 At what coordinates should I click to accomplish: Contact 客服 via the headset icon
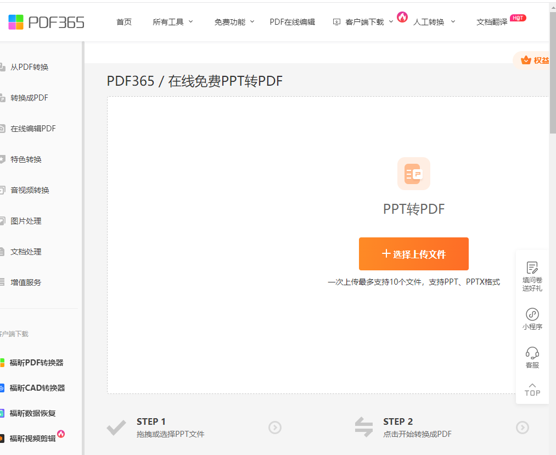click(x=532, y=353)
